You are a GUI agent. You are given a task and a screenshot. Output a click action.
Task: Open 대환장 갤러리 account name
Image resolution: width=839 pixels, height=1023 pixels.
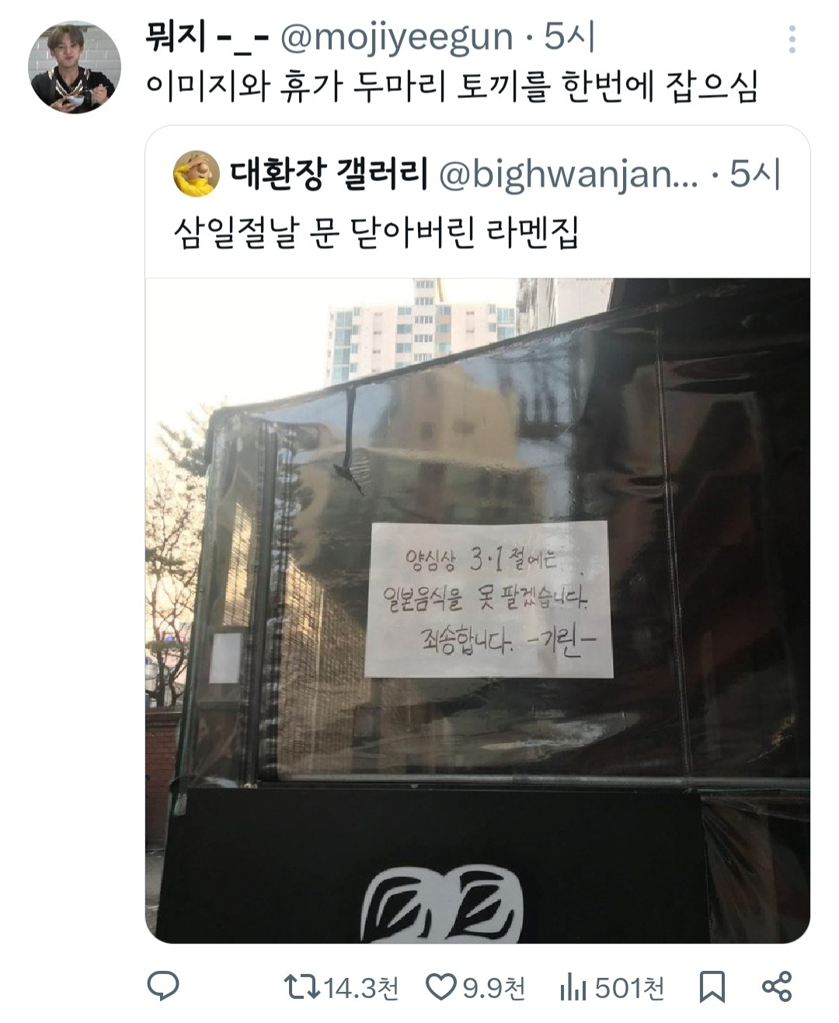tap(329, 174)
